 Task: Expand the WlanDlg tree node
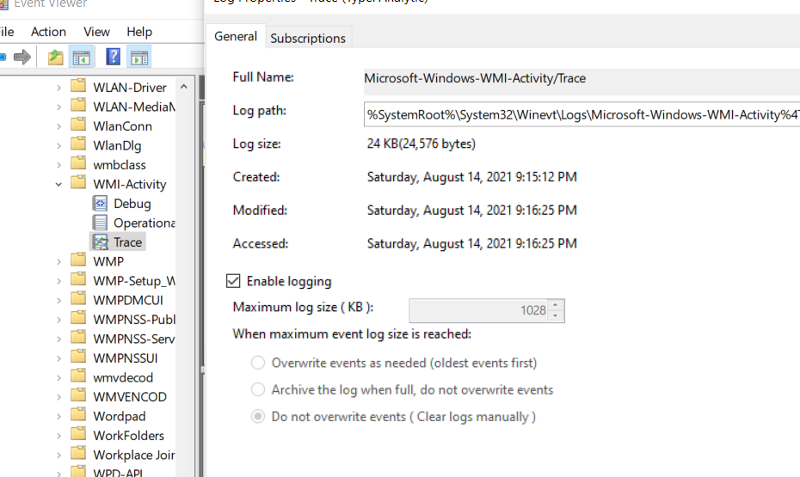point(58,146)
